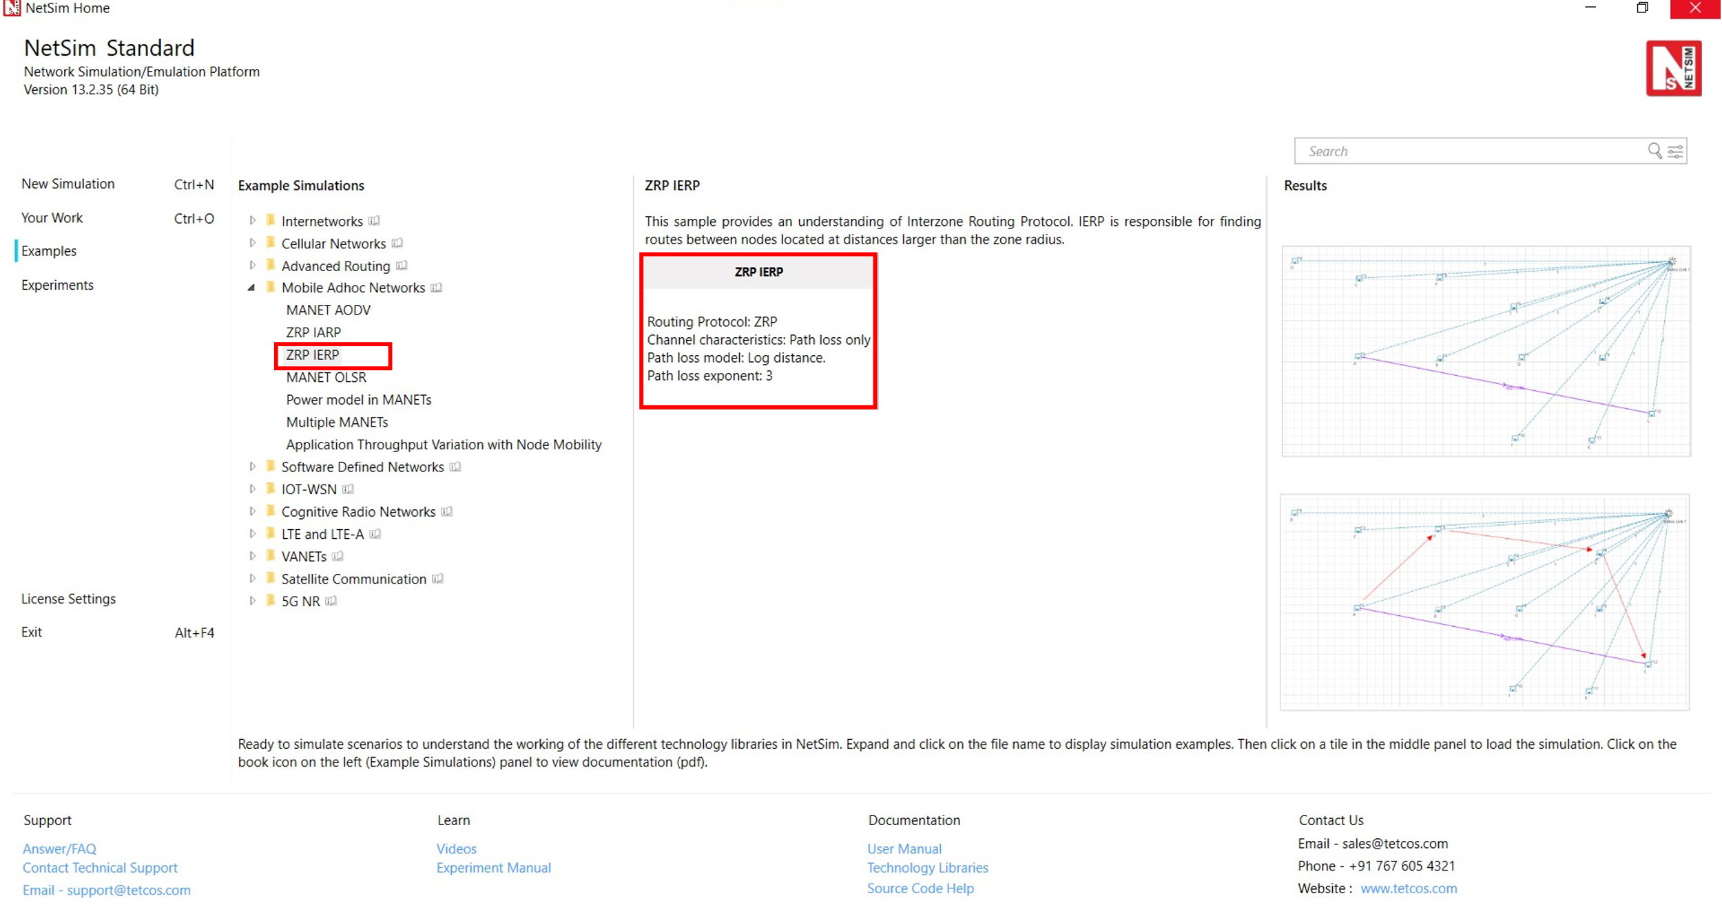This screenshot has width=1722, height=907.
Task: Expand the Internetworks folder
Action: click(253, 221)
